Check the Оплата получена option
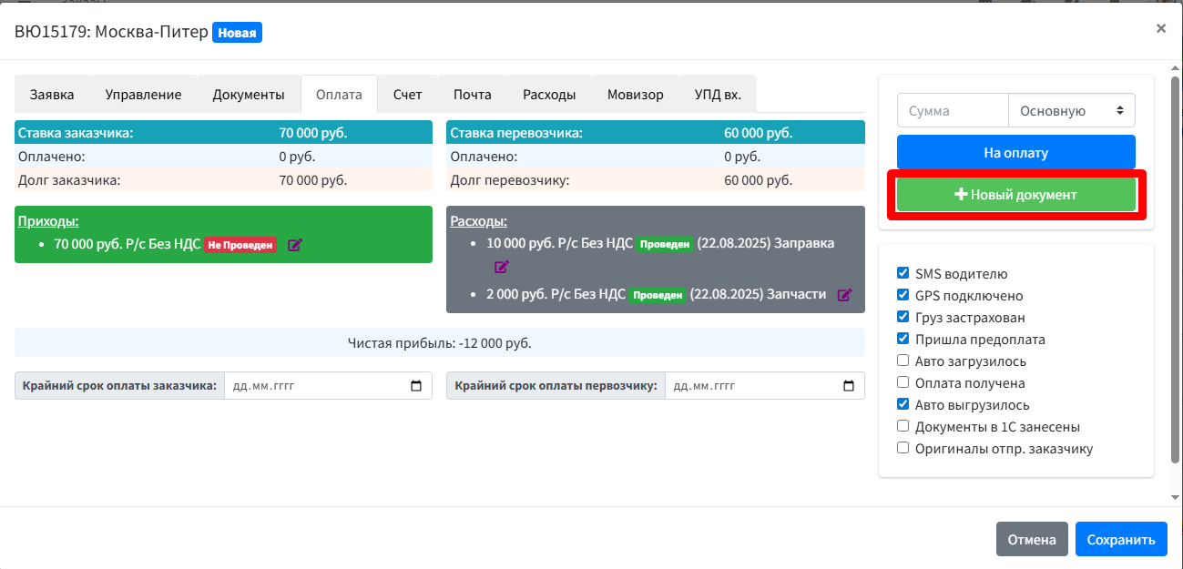Screen dimensions: 1183x569 coord(903,382)
